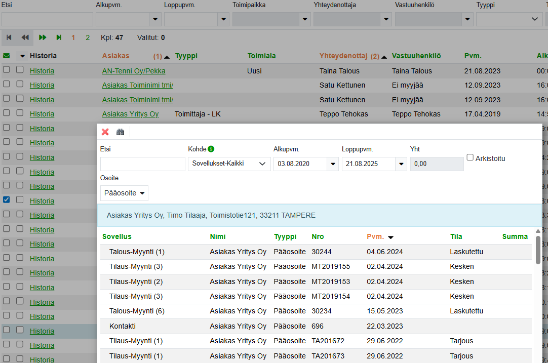
Task: Click the popup list vertical scrollbar
Action: (x=537, y=251)
